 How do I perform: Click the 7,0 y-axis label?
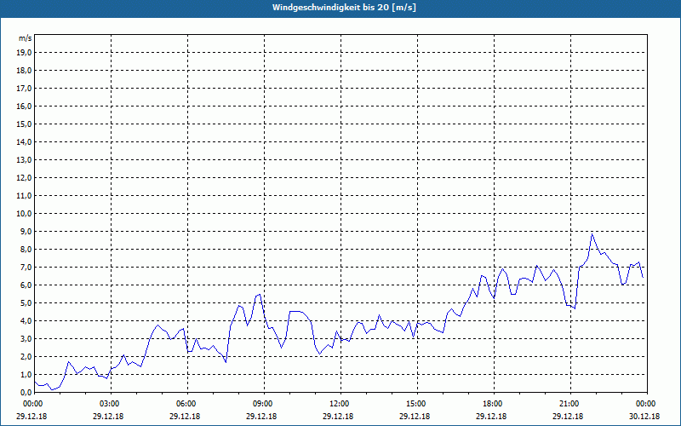point(26,268)
